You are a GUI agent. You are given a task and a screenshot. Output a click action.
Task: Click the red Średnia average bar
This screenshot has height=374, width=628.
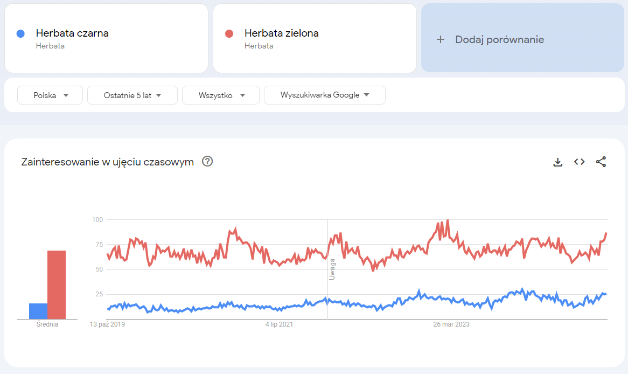point(57,283)
